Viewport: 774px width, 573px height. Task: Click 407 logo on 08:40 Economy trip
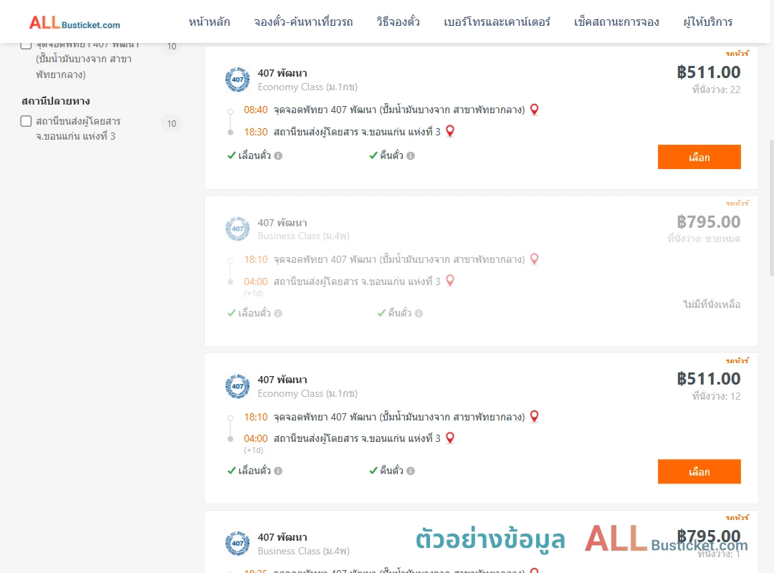click(x=237, y=80)
